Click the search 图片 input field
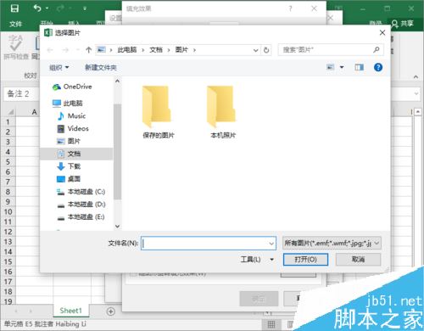The height and width of the screenshot is (331, 424). tap(325, 50)
